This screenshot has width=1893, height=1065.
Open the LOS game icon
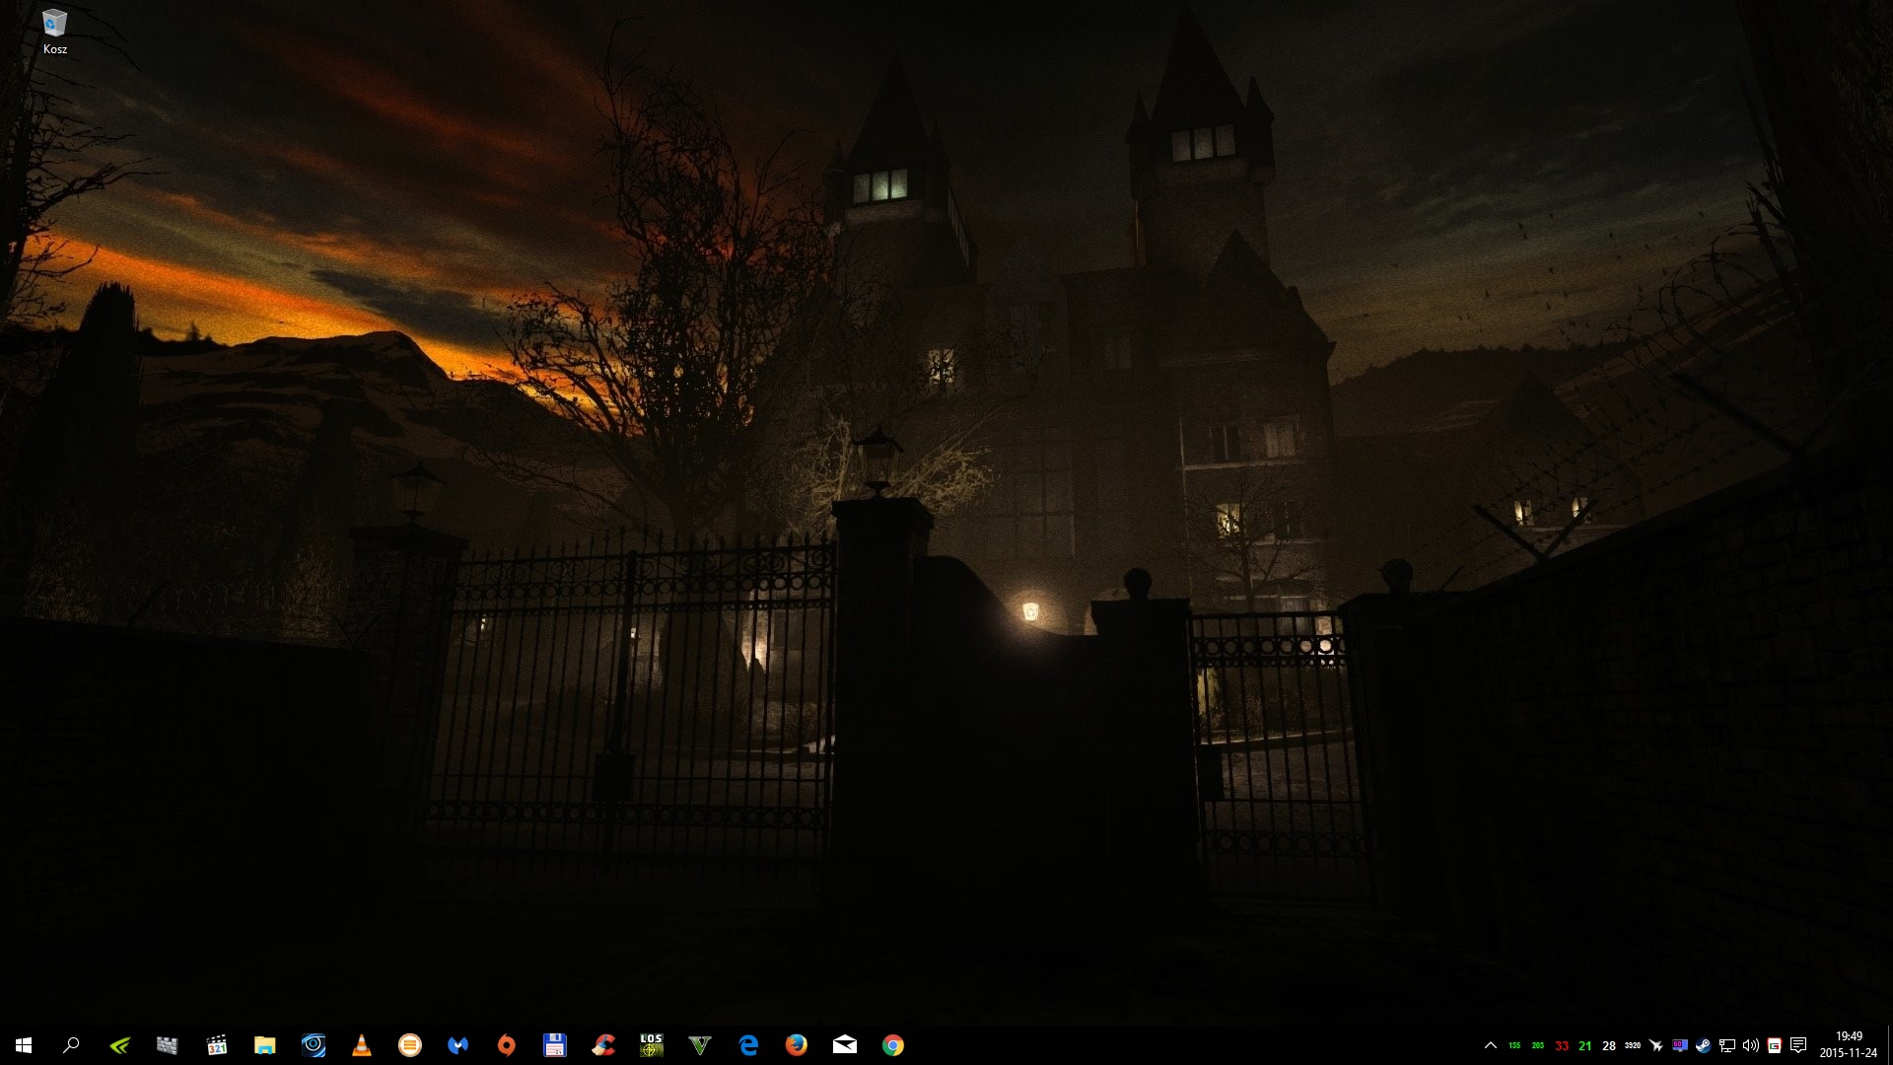pos(652,1045)
